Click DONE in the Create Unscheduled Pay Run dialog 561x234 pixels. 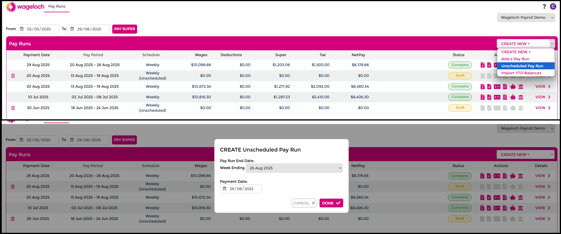pos(331,203)
